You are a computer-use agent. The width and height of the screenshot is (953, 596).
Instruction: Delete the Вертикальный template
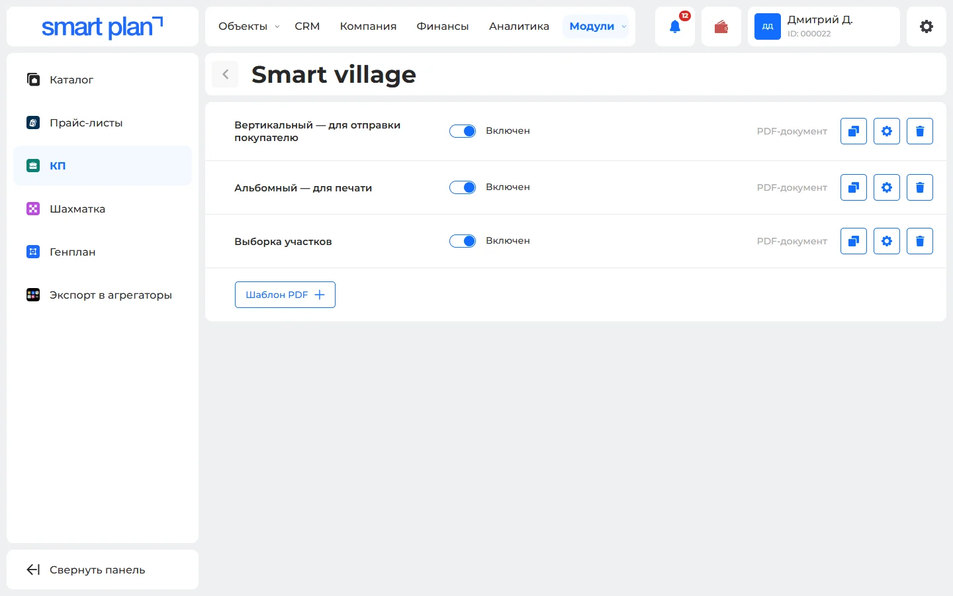pos(920,131)
